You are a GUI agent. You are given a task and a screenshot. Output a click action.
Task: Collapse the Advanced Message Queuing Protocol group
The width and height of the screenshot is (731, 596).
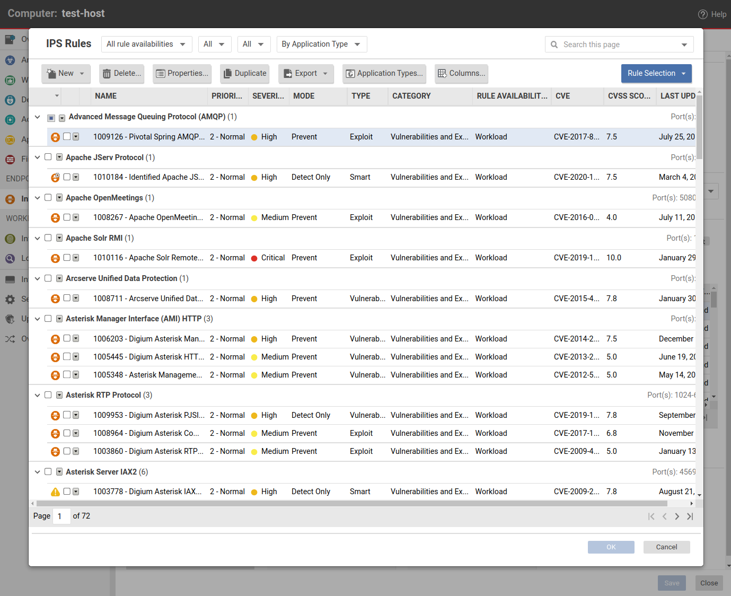(37, 117)
